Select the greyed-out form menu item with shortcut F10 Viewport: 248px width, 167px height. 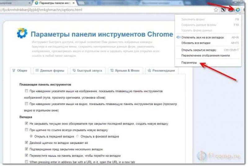(x=208, y=25)
